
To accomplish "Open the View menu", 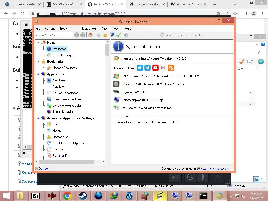I will (104, 29).
